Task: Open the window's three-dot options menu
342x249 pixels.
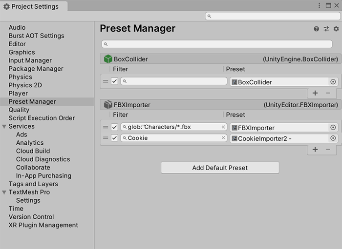Action: click(x=320, y=5)
